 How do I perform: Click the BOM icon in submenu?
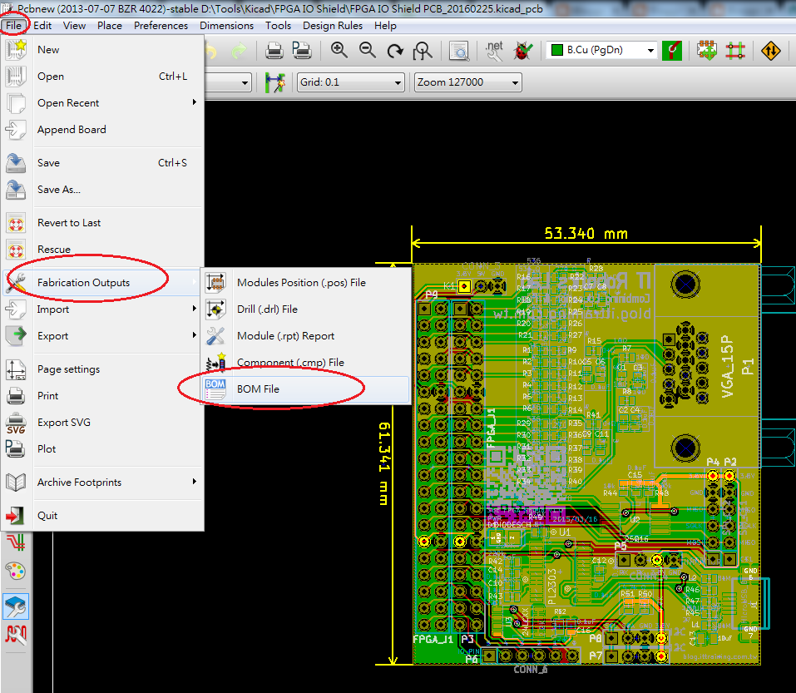tap(215, 389)
